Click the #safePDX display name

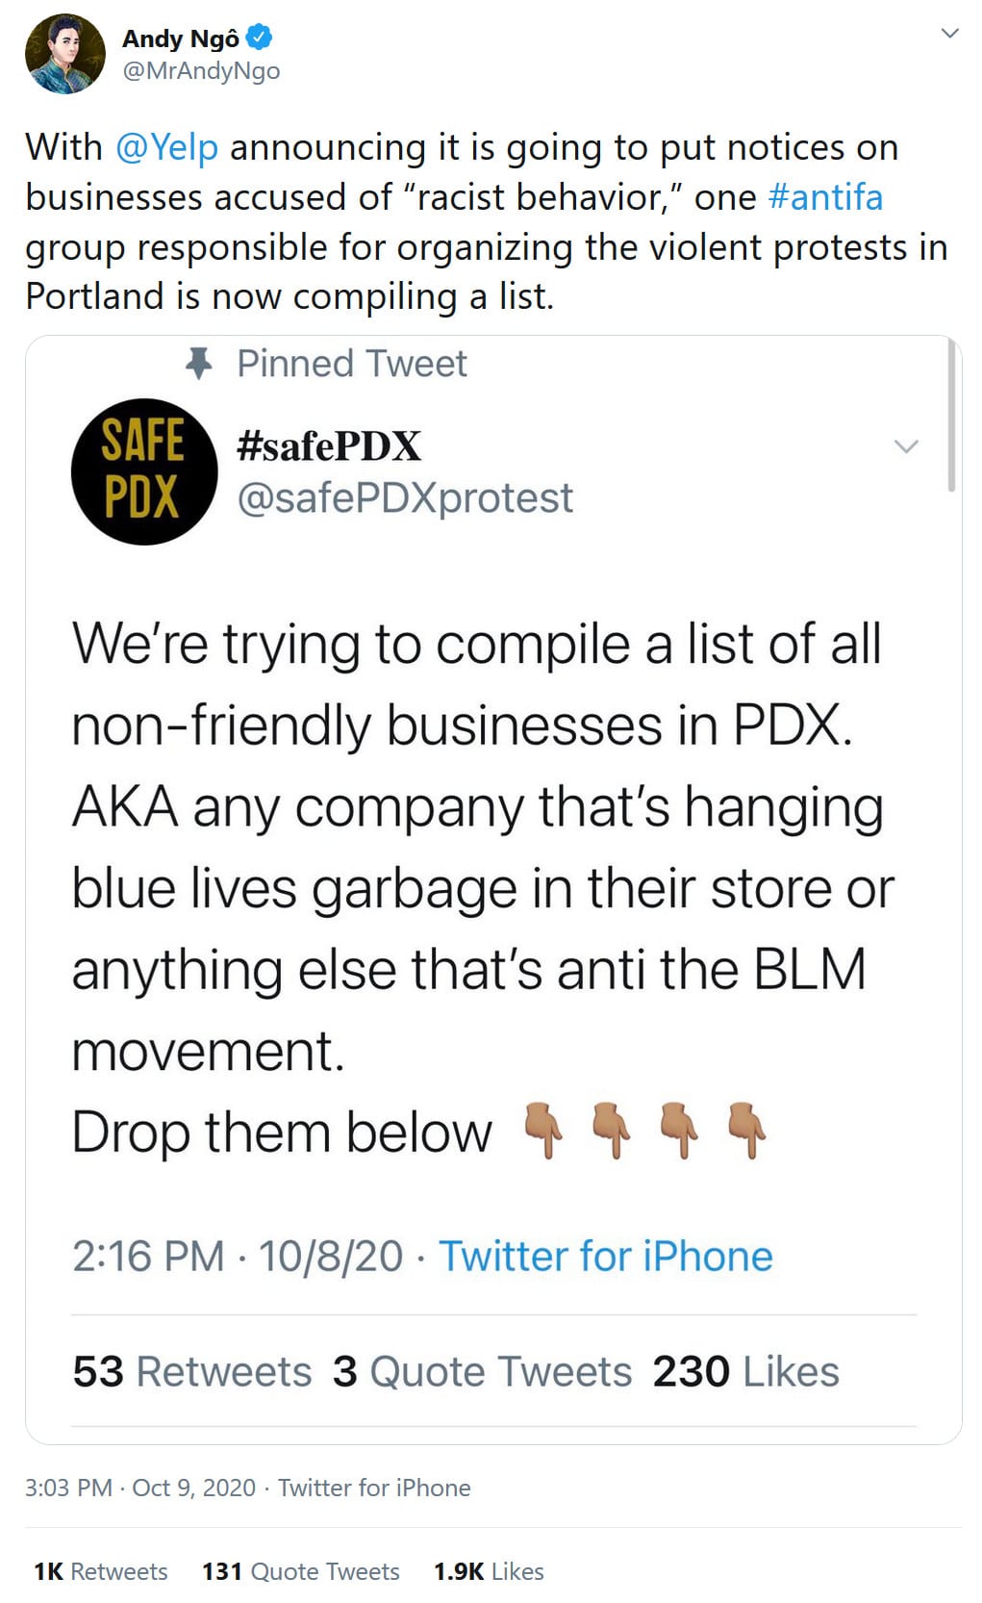[x=329, y=446]
